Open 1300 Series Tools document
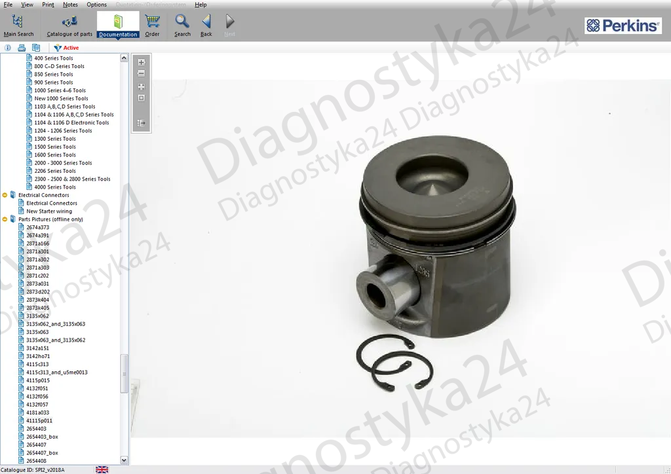The image size is (671, 474). click(x=55, y=139)
